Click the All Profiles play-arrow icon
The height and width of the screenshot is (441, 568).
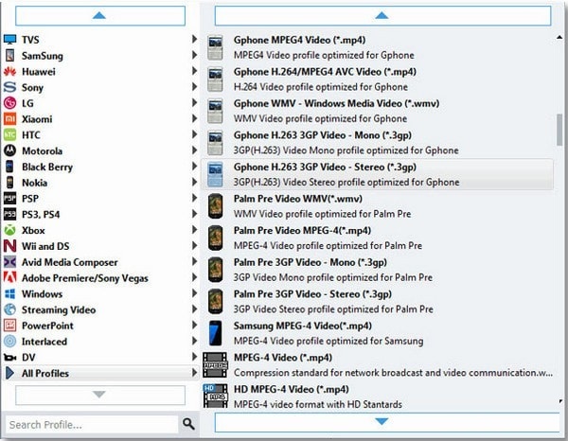click(x=9, y=373)
